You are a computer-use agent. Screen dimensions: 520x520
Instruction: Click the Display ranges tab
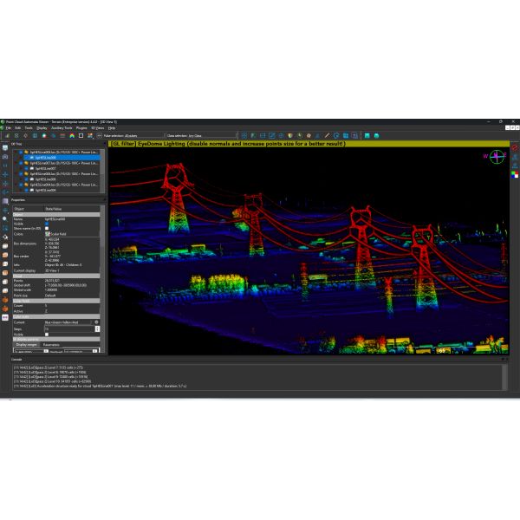tap(26, 344)
